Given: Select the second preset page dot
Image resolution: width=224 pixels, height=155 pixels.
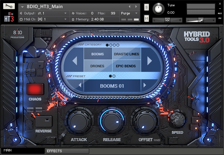Looking at the screenshot, I should (x=114, y=76).
